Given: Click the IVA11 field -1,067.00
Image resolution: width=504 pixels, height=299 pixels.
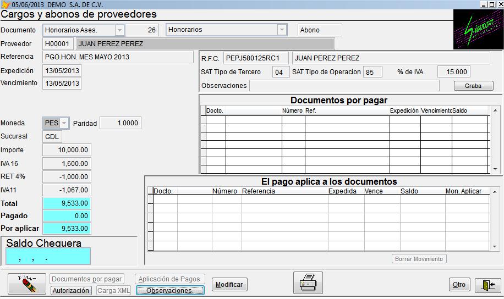Looking at the screenshot, I should [67, 190].
